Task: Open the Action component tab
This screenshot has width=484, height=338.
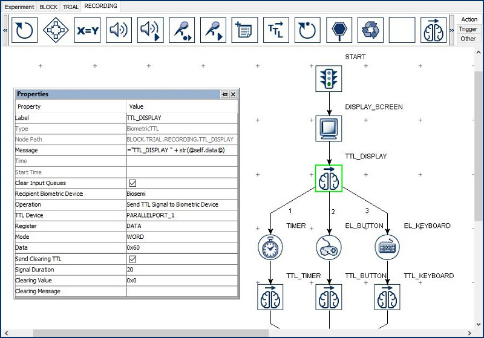Action: (x=469, y=19)
